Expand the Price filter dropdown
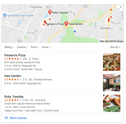 click(35, 47)
